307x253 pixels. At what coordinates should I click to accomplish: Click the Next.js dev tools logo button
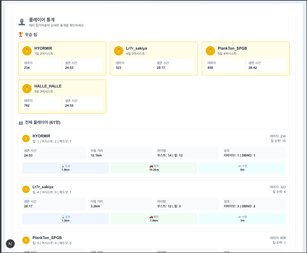[x=10, y=244]
